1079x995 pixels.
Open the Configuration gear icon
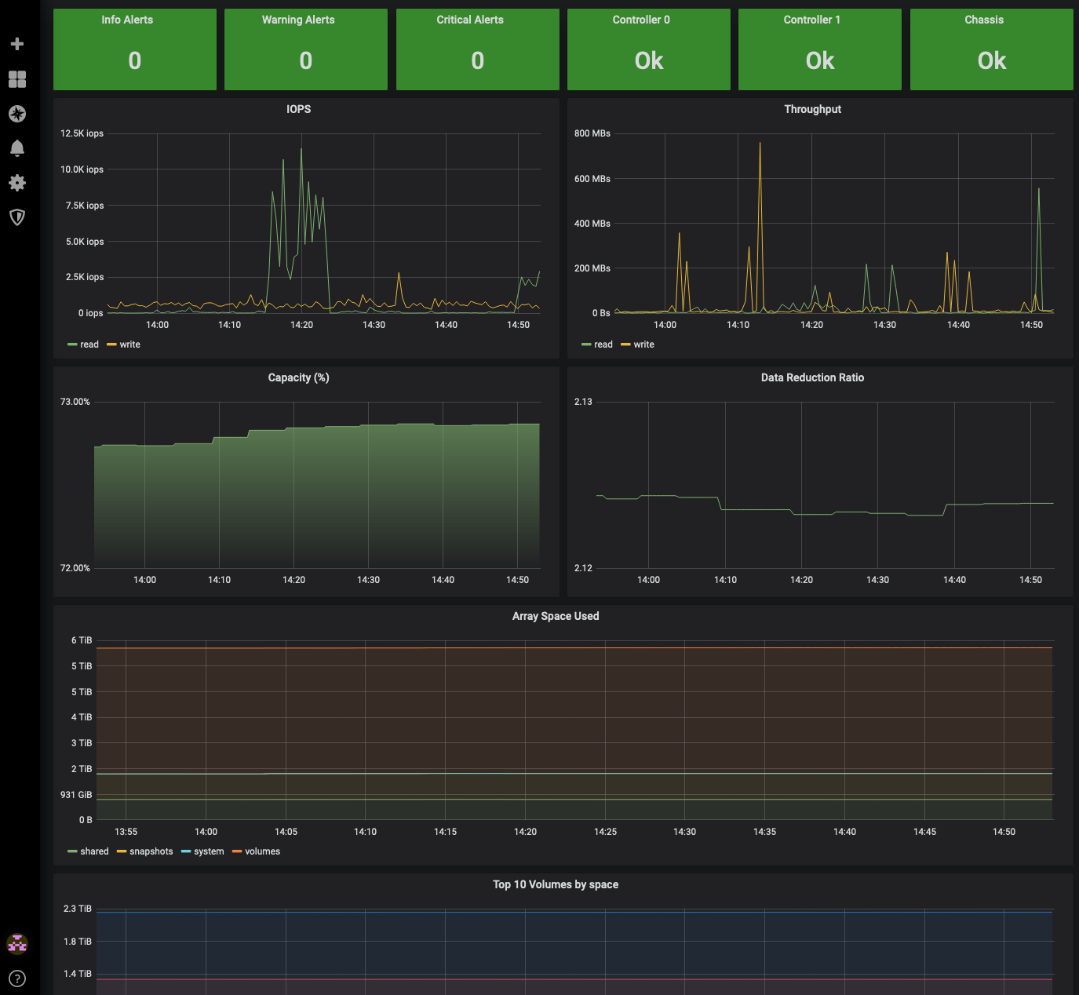point(17,183)
